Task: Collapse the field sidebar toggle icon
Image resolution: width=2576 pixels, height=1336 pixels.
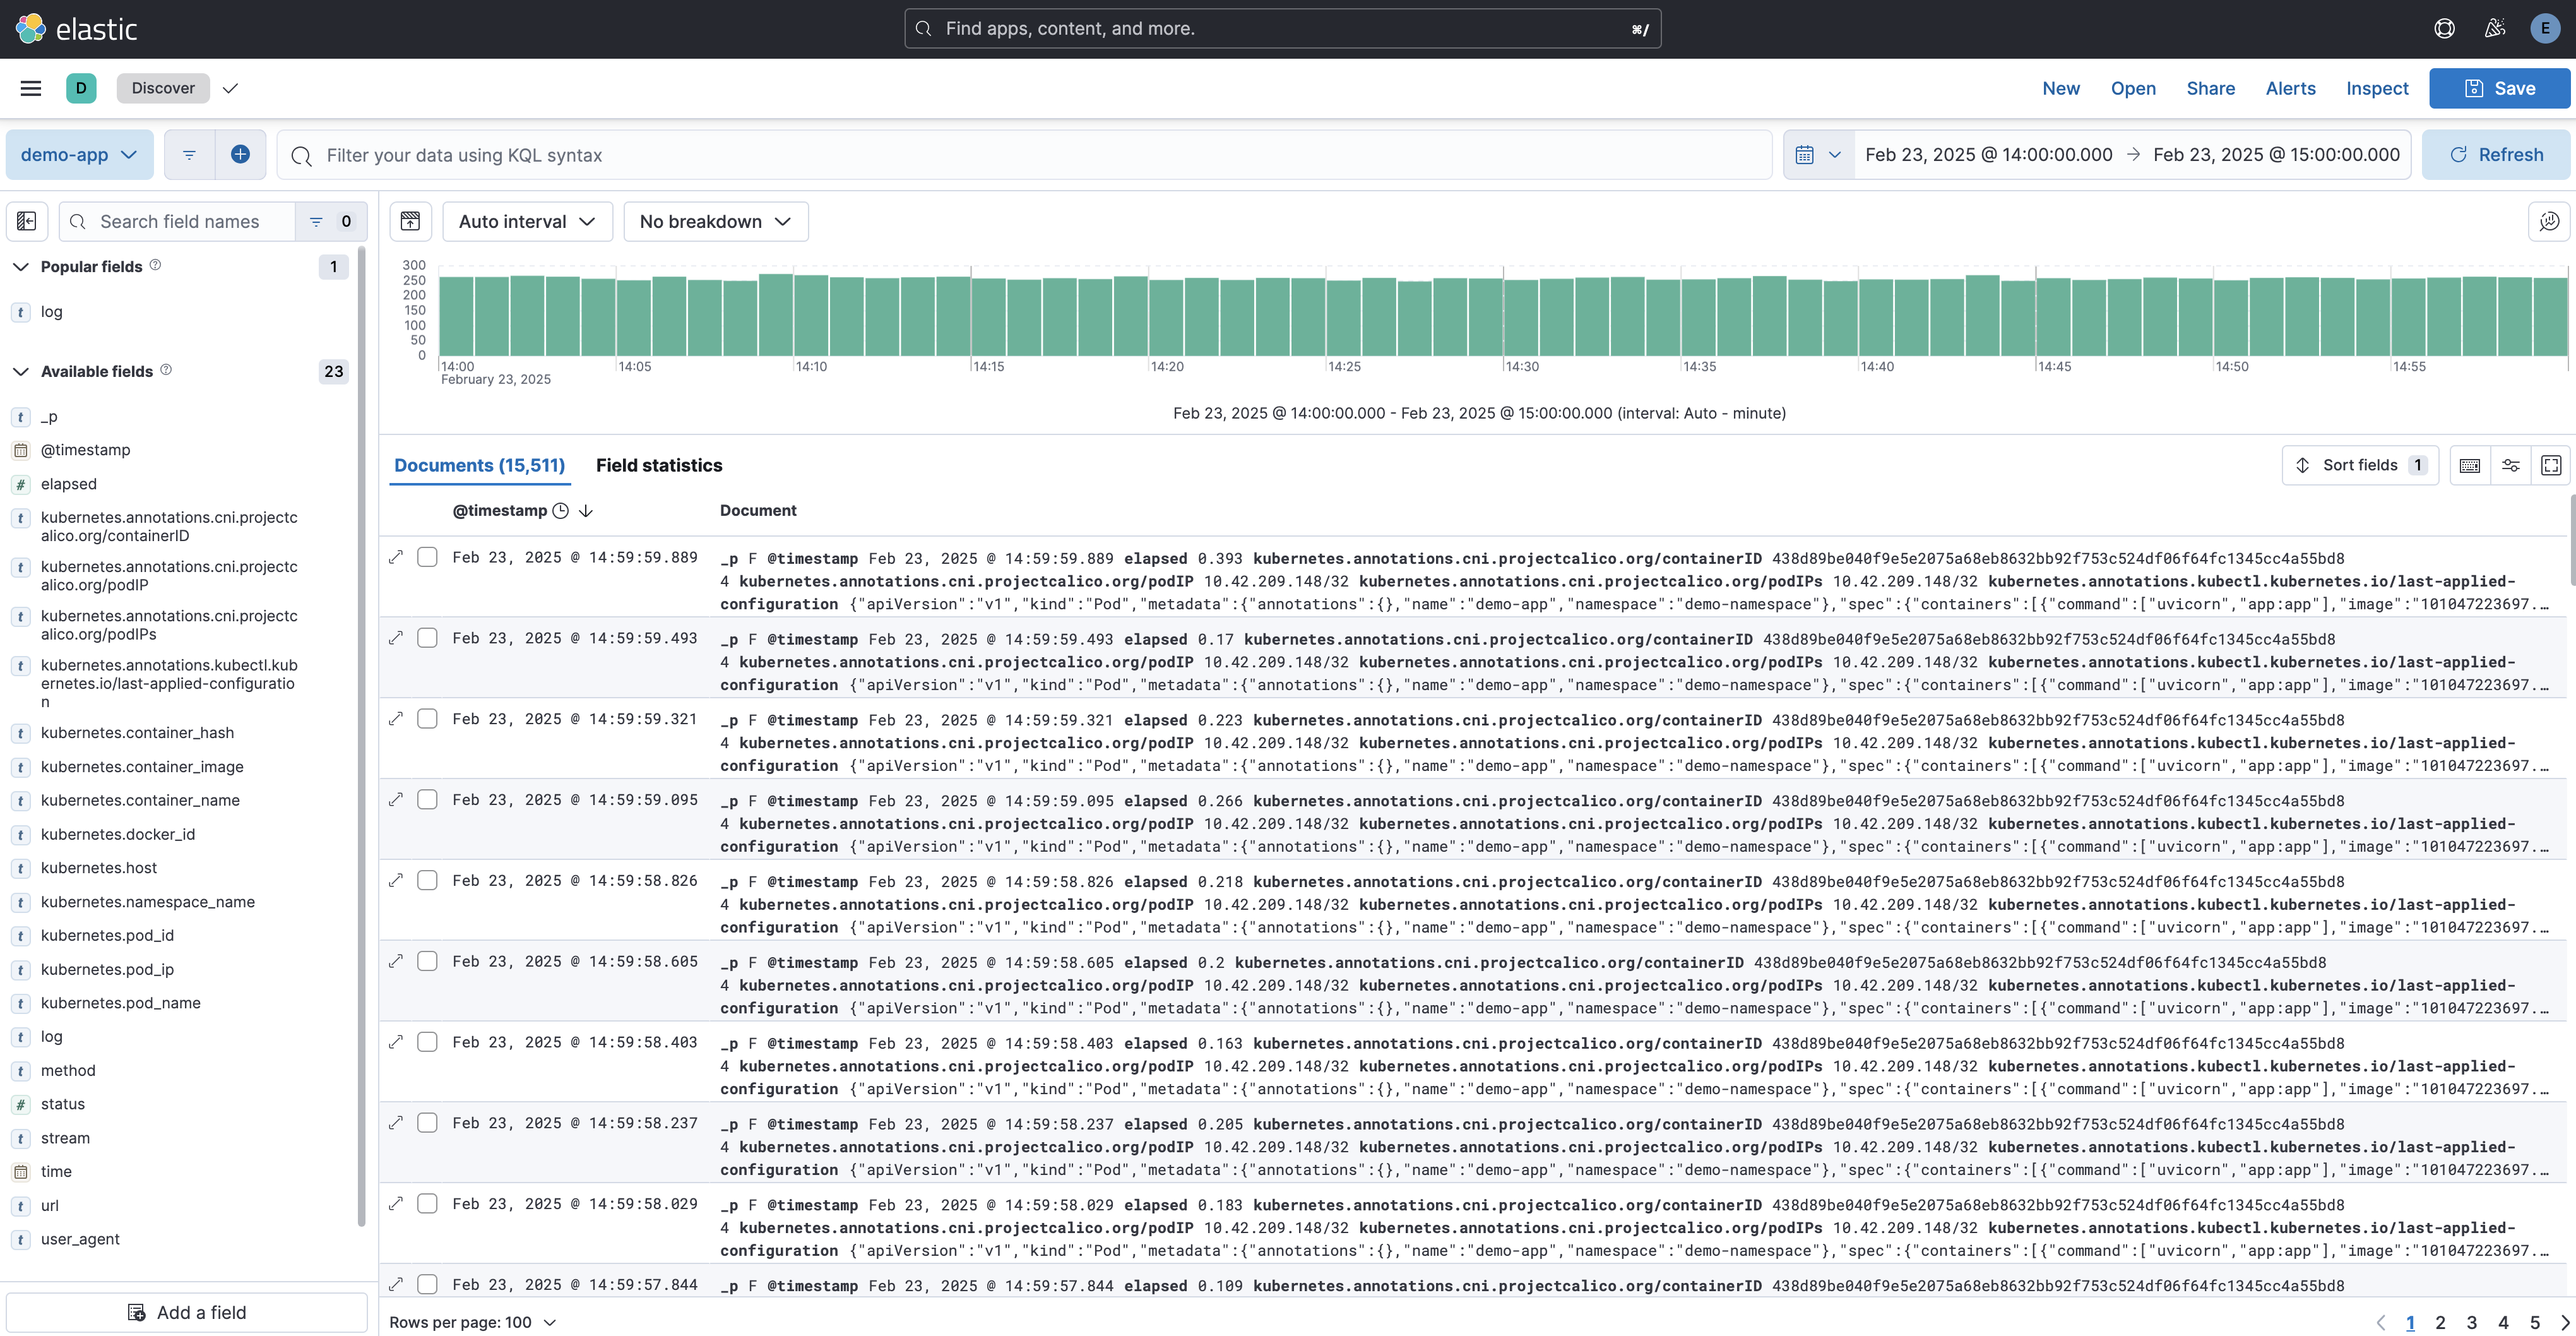Action: point(27,221)
